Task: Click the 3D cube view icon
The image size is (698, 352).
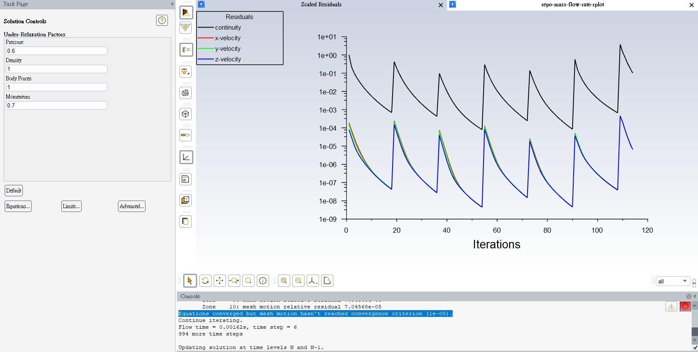Action: tap(186, 114)
